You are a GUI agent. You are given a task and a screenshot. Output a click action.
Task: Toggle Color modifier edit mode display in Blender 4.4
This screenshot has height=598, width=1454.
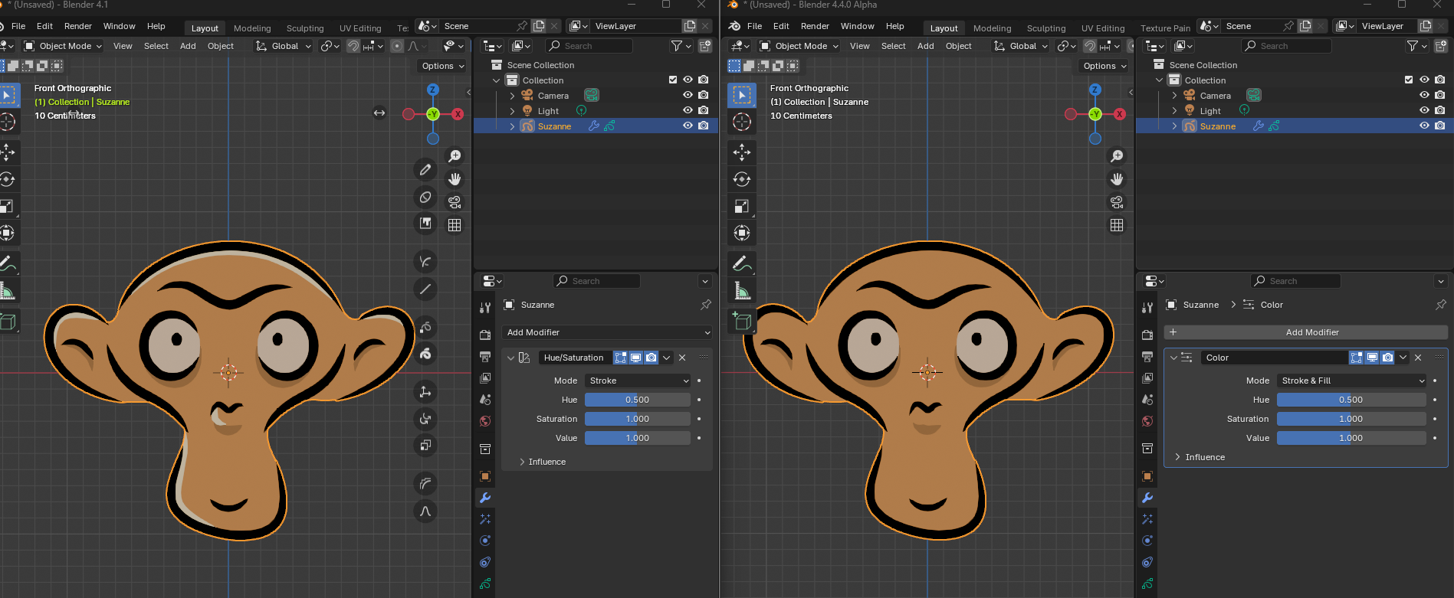1357,358
